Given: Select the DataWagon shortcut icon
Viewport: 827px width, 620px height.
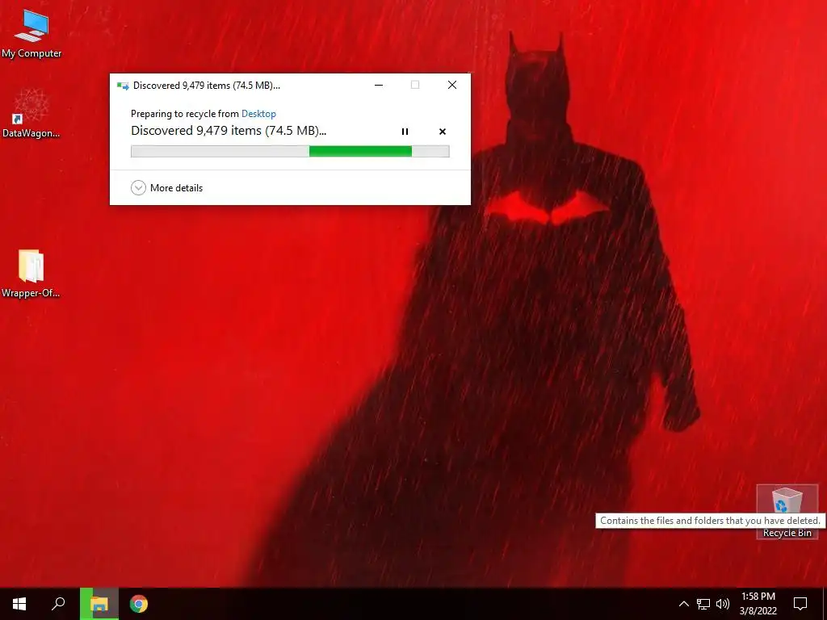Looking at the screenshot, I should pyautogui.click(x=31, y=113).
